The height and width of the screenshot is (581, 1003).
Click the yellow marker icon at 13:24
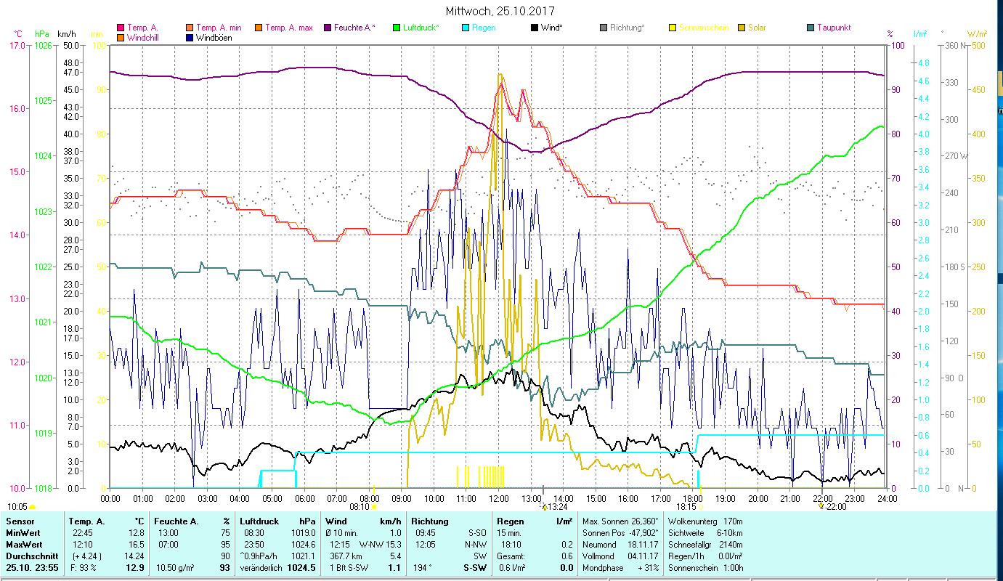pyautogui.click(x=545, y=507)
